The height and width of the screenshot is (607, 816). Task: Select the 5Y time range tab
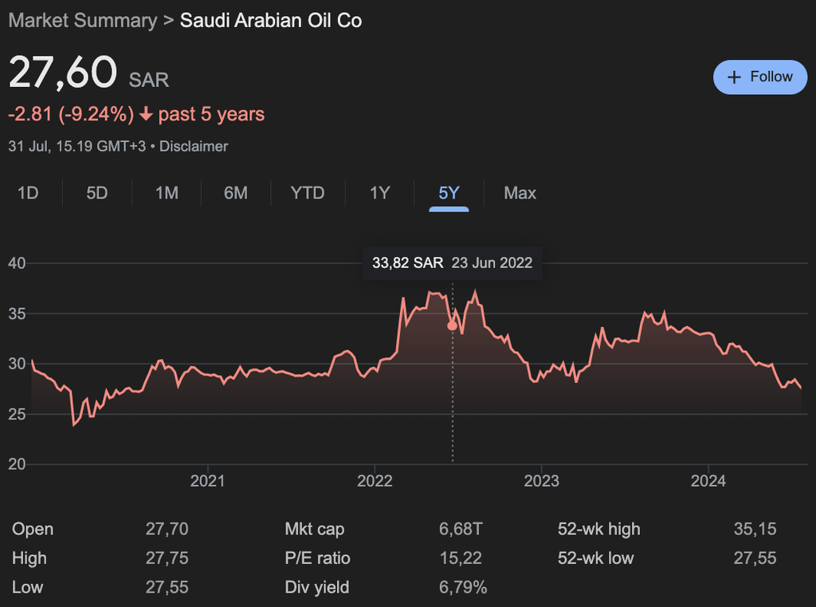(449, 193)
